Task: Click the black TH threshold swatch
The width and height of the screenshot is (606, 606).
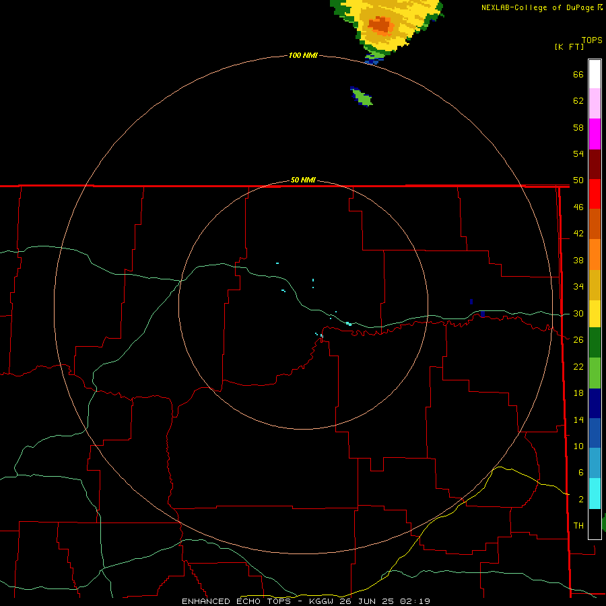Action: 595,524
